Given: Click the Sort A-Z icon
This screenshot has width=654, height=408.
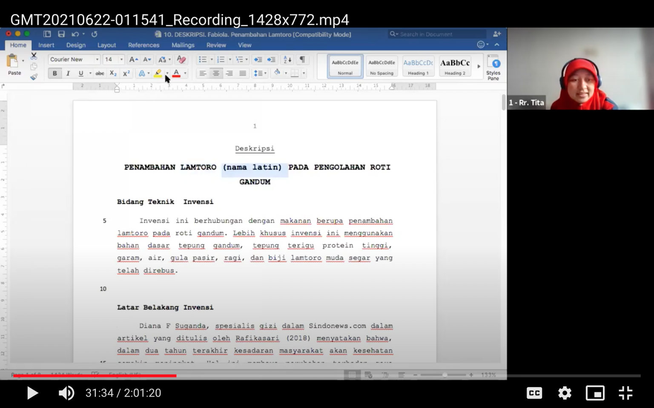Looking at the screenshot, I should coord(287,59).
